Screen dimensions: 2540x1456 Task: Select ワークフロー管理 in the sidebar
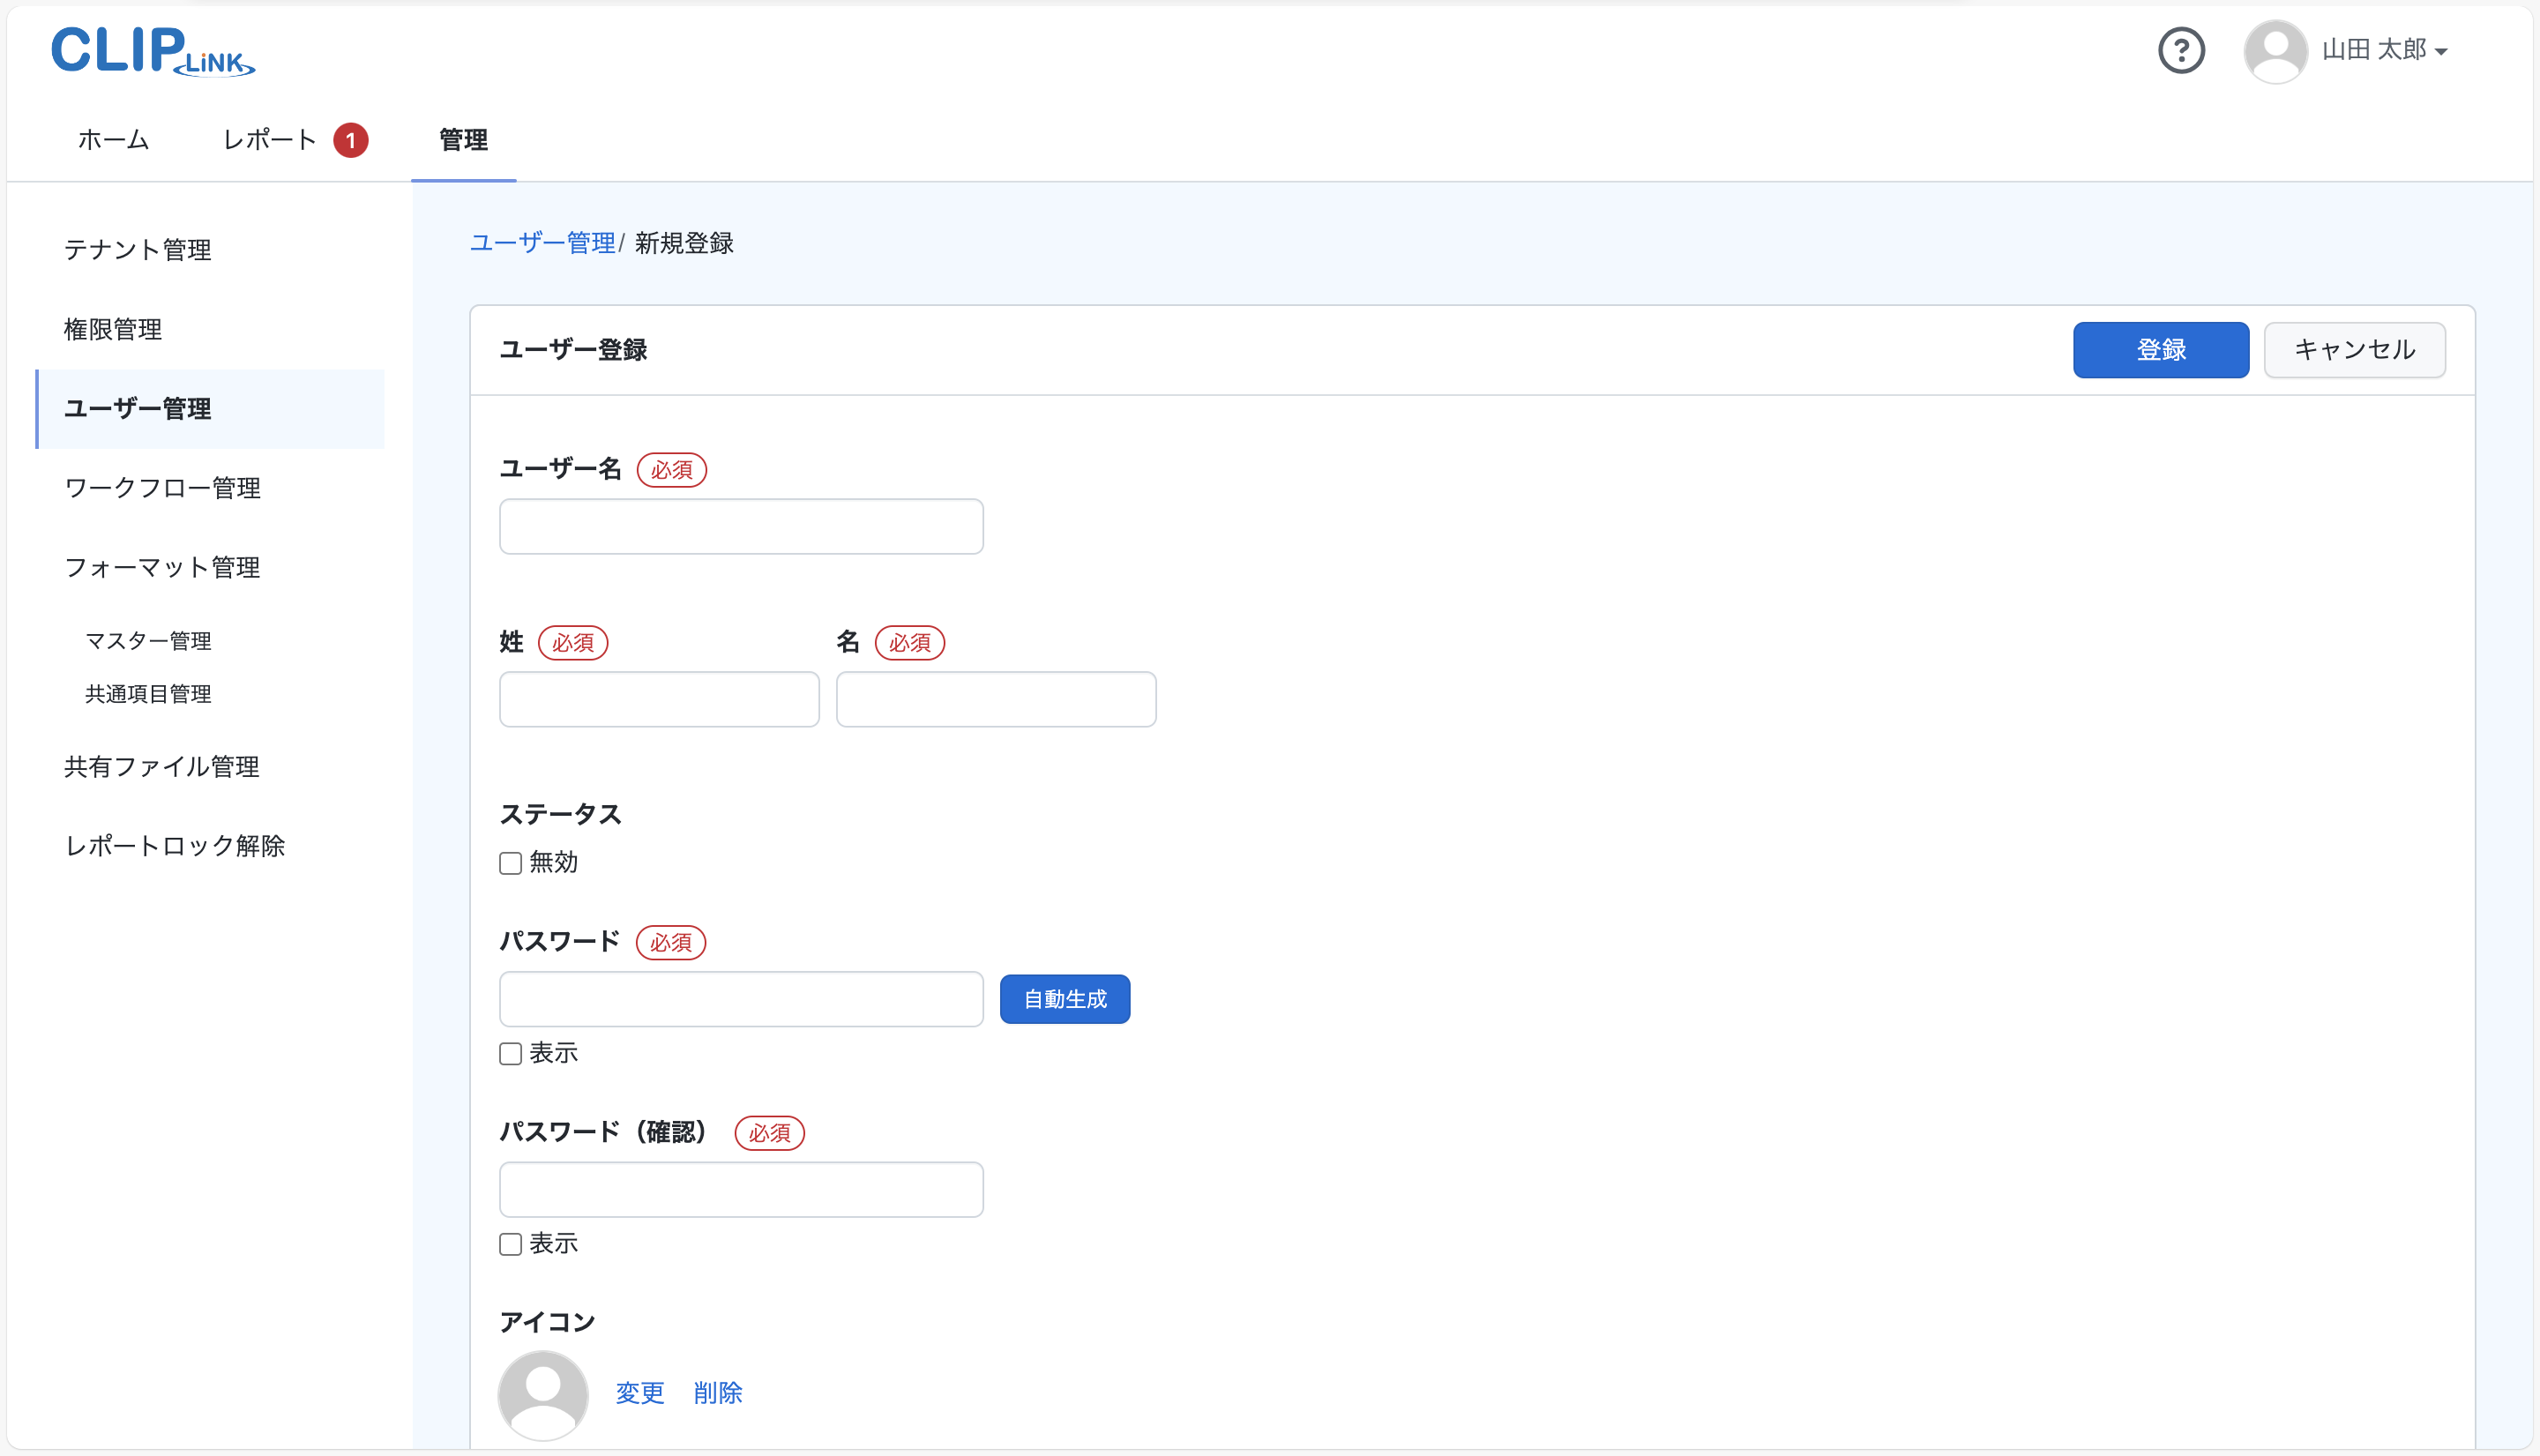point(162,488)
